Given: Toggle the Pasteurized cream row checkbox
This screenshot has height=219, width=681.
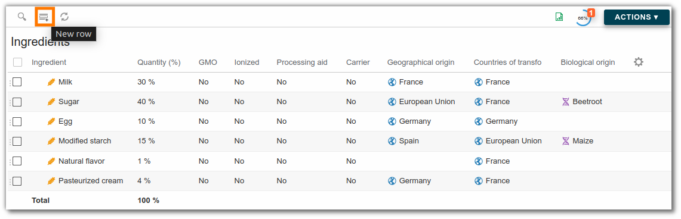Looking at the screenshot, I should (17, 181).
